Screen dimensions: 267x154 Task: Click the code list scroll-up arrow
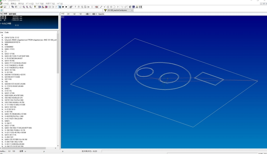click(58, 32)
